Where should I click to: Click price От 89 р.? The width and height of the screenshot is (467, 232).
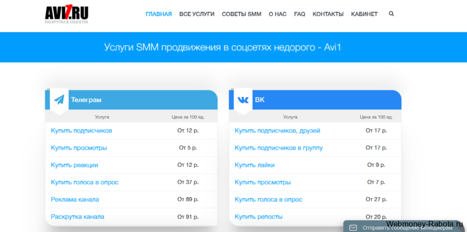[188, 200]
